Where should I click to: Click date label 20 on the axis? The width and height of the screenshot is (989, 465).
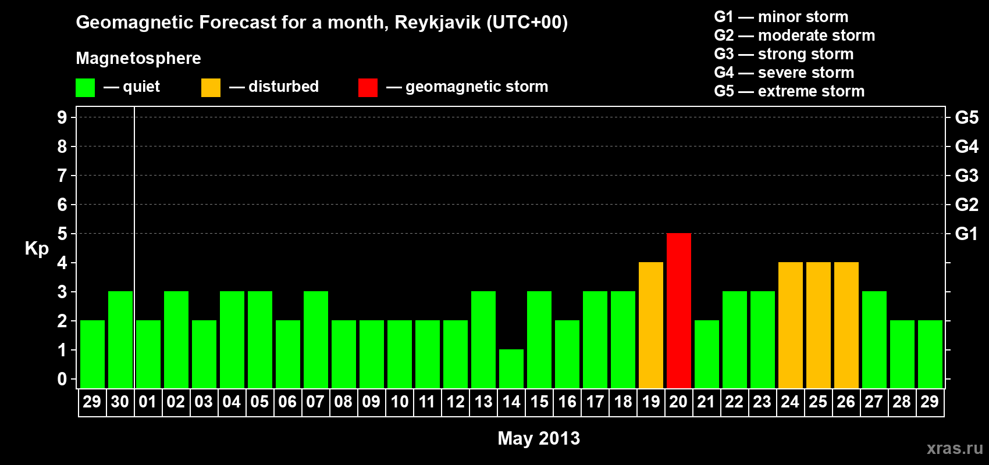click(678, 402)
